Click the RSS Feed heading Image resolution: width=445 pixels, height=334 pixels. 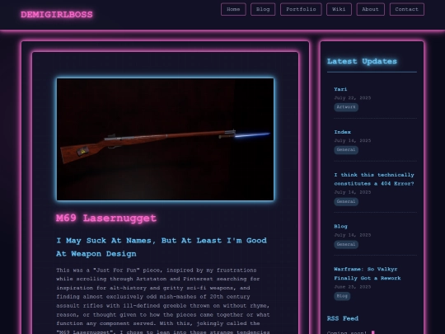pyautogui.click(x=343, y=318)
